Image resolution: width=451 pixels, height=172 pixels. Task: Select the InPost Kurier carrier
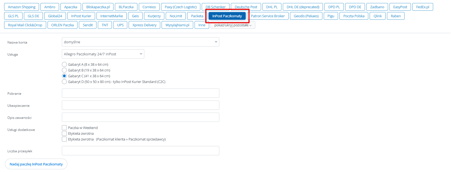(81, 16)
